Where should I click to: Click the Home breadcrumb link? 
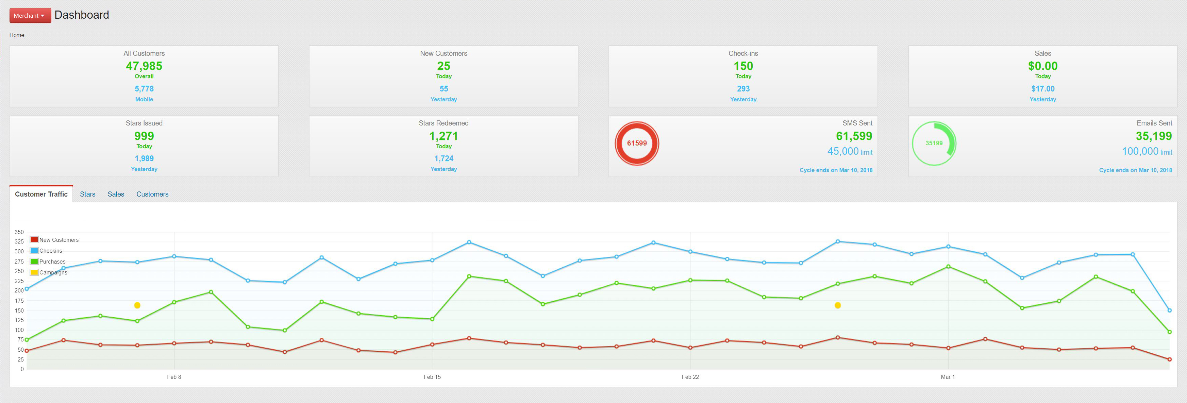(17, 35)
